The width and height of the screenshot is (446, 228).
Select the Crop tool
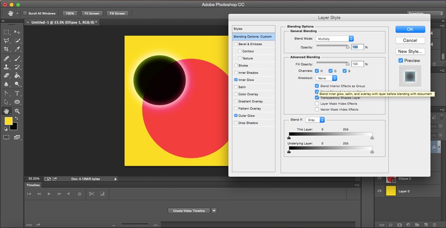tap(6, 49)
